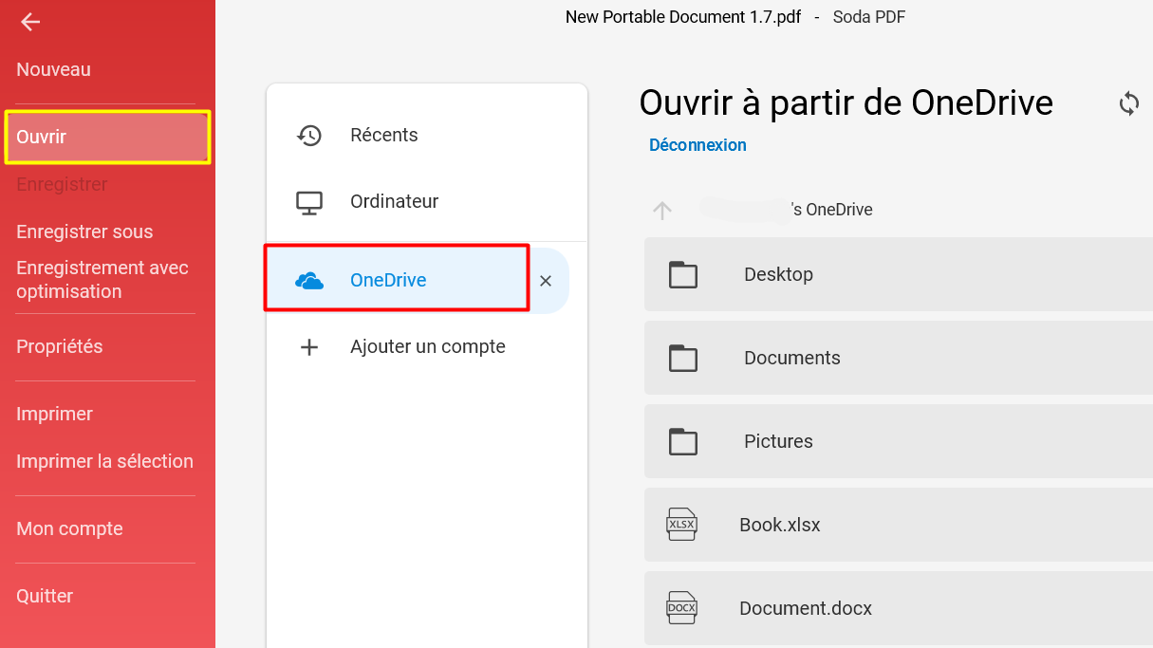
Task: Click the Documents folder icon
Action: 683,359
